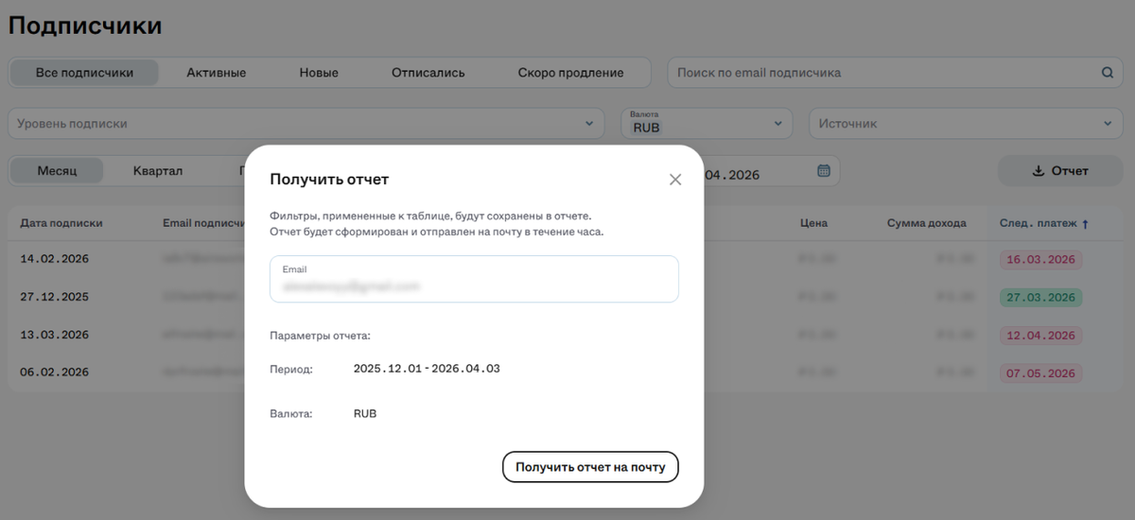Screen dimensions: 1135x520
Task: Click the 12.04.2026 next payment badge
Action: [1041, 336]
